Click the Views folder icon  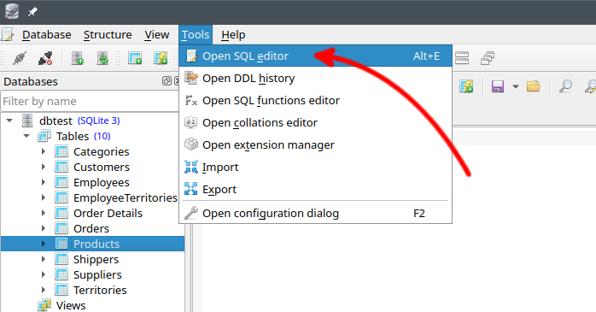(44, 305)
